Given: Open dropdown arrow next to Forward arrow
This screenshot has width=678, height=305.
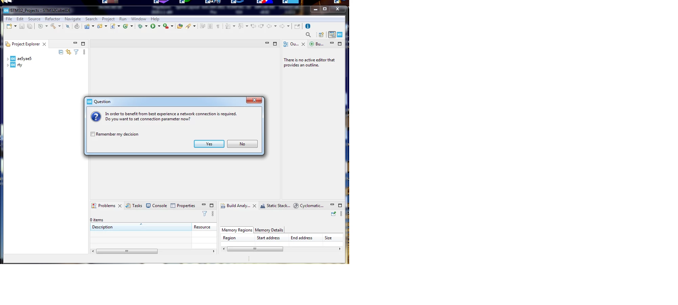Looking at the screenshot, I should click(288, 26).
